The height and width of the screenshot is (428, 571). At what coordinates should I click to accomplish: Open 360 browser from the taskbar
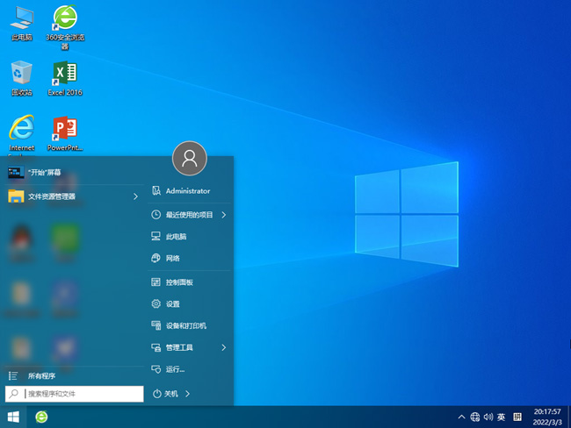point(41,417)
